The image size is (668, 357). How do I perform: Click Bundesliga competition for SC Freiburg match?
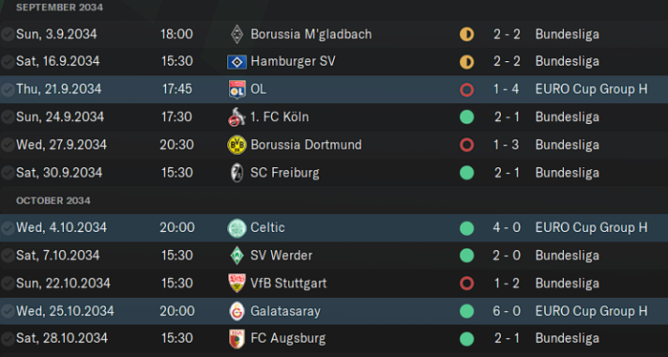[x=567, y=173]
